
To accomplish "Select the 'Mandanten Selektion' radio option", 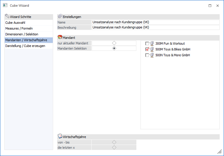I will [114, 48].
